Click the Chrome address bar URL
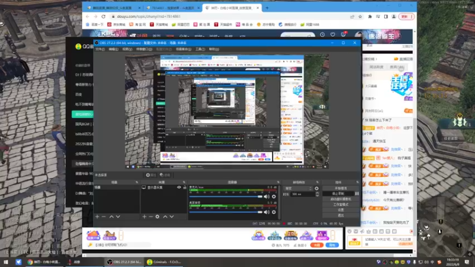The height and width of the screenshot is (267, 475). (149, 17)
